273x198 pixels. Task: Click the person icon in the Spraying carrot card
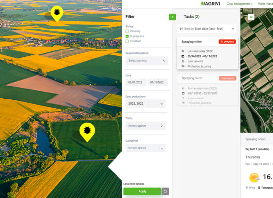click(183, 98)
